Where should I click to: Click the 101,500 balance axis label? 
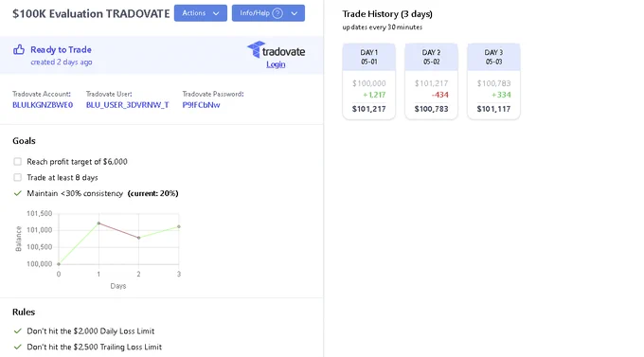[x=40, y=214]
